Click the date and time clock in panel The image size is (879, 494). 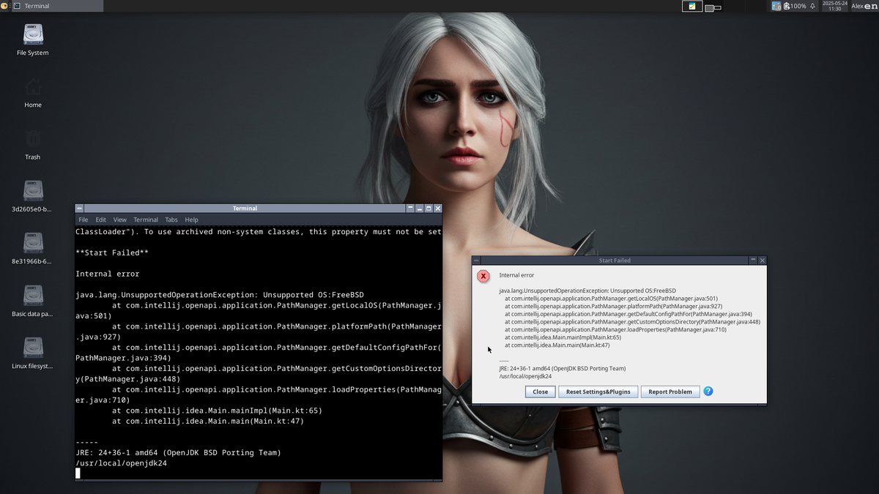coord(834,6)
